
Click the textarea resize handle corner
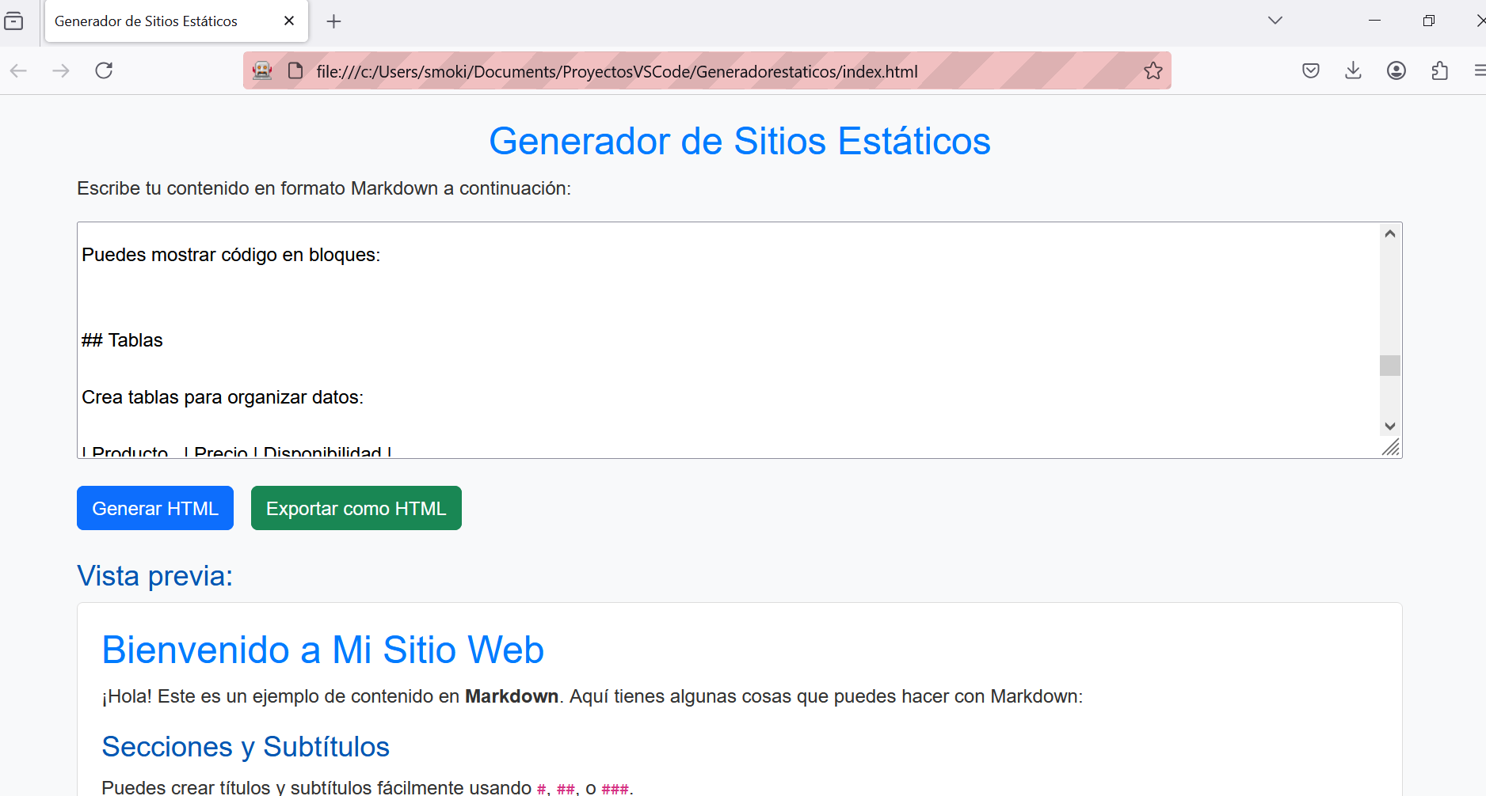pos(1392,448)
